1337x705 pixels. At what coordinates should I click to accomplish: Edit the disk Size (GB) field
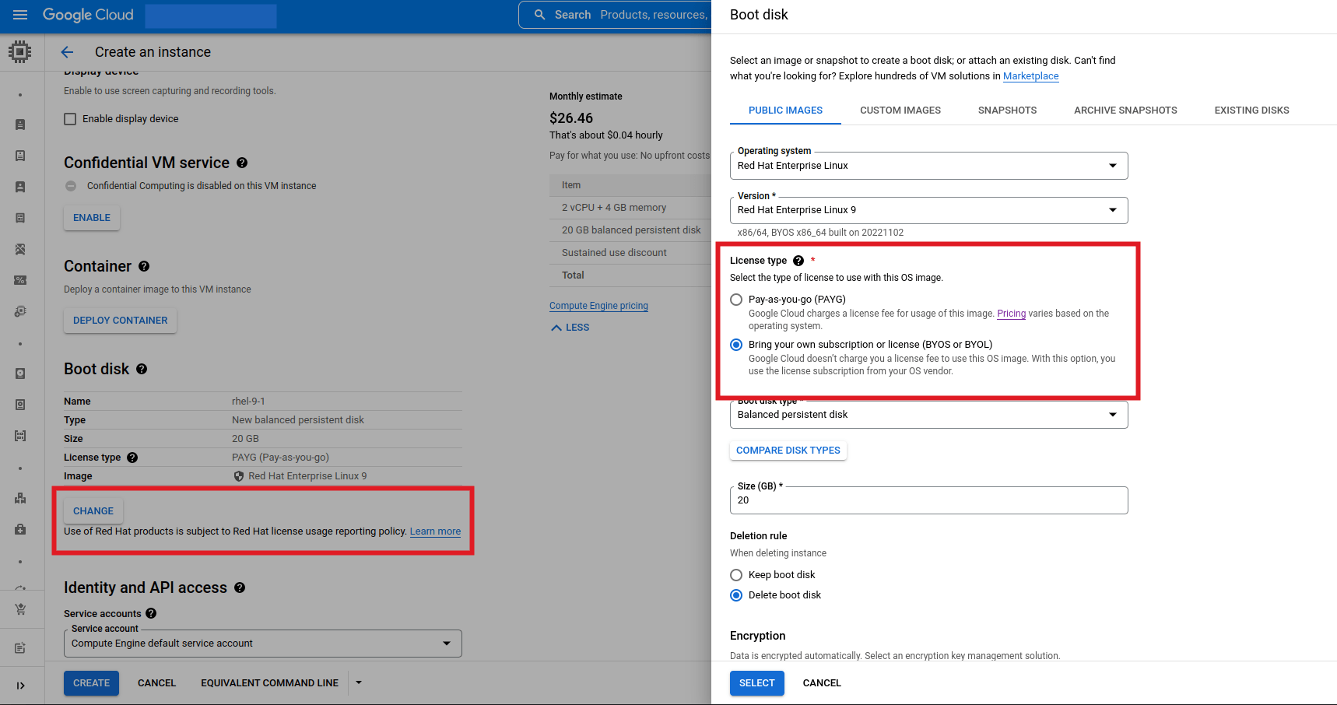[x=928, y=500]
